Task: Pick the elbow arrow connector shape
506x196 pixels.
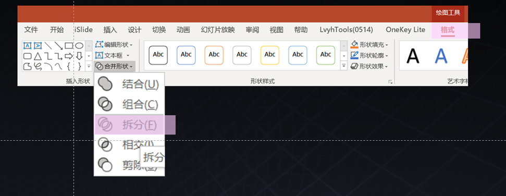Action: (58, 56)
